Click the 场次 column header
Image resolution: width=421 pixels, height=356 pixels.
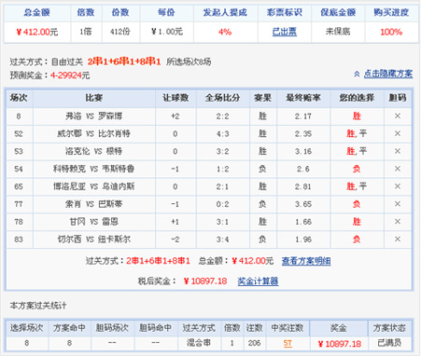click(19, 98)
